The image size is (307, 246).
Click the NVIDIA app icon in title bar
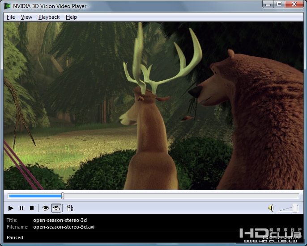pos(7,6)
